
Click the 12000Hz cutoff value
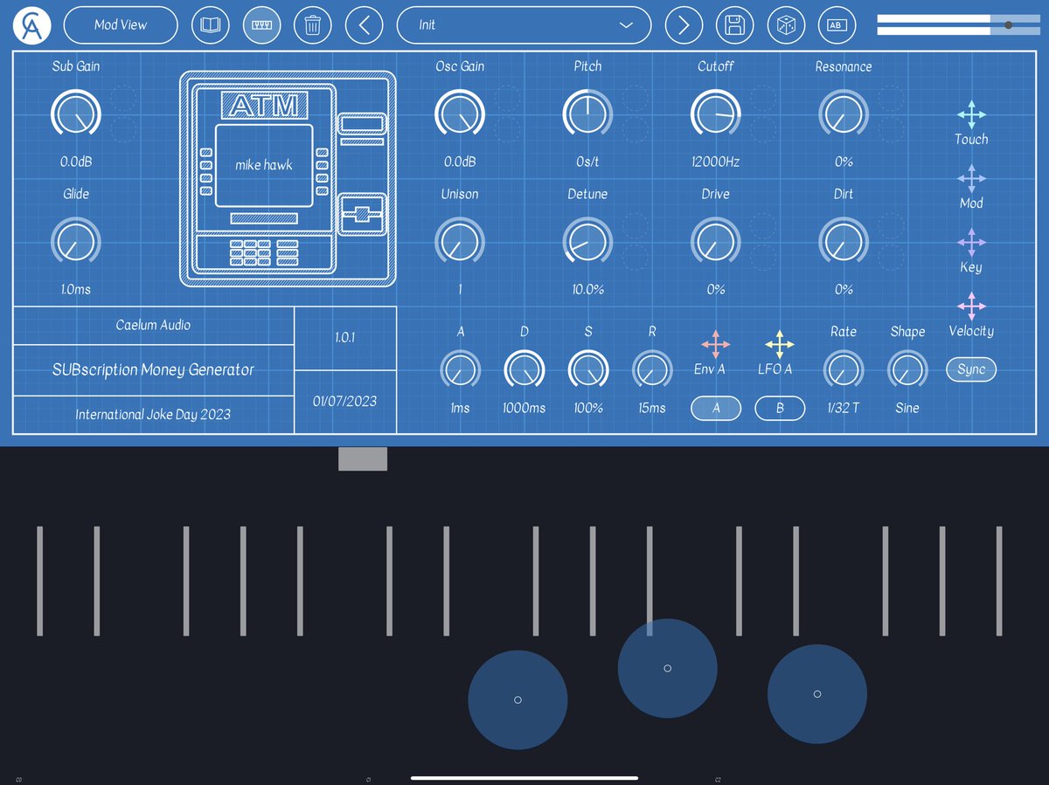point(716,162)
